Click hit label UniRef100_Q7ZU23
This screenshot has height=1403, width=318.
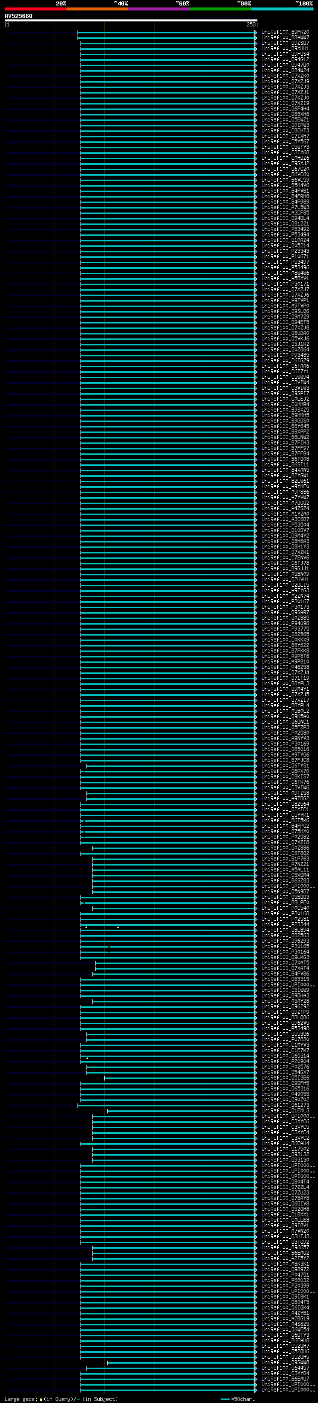coord(285,1193)
